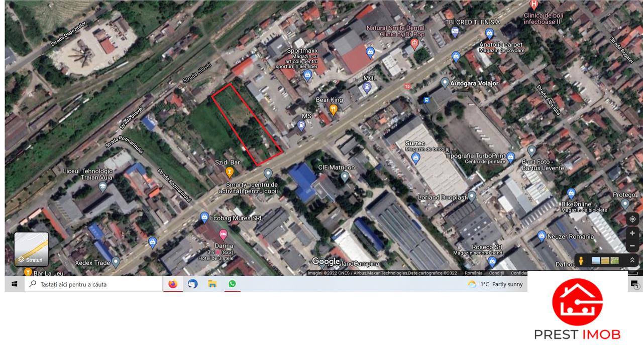Zoom in with the plus button

(x=632, y=234)
